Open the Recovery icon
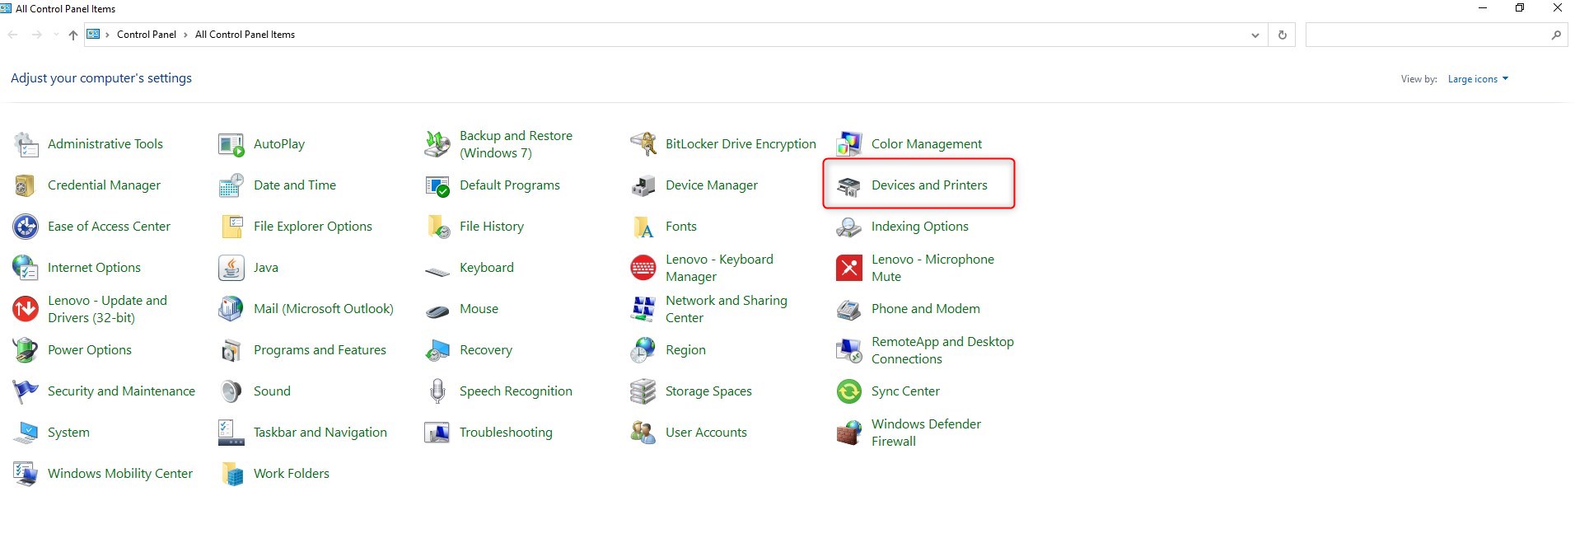This screenshot has width=1575, height=557. (x=437, y=350)
